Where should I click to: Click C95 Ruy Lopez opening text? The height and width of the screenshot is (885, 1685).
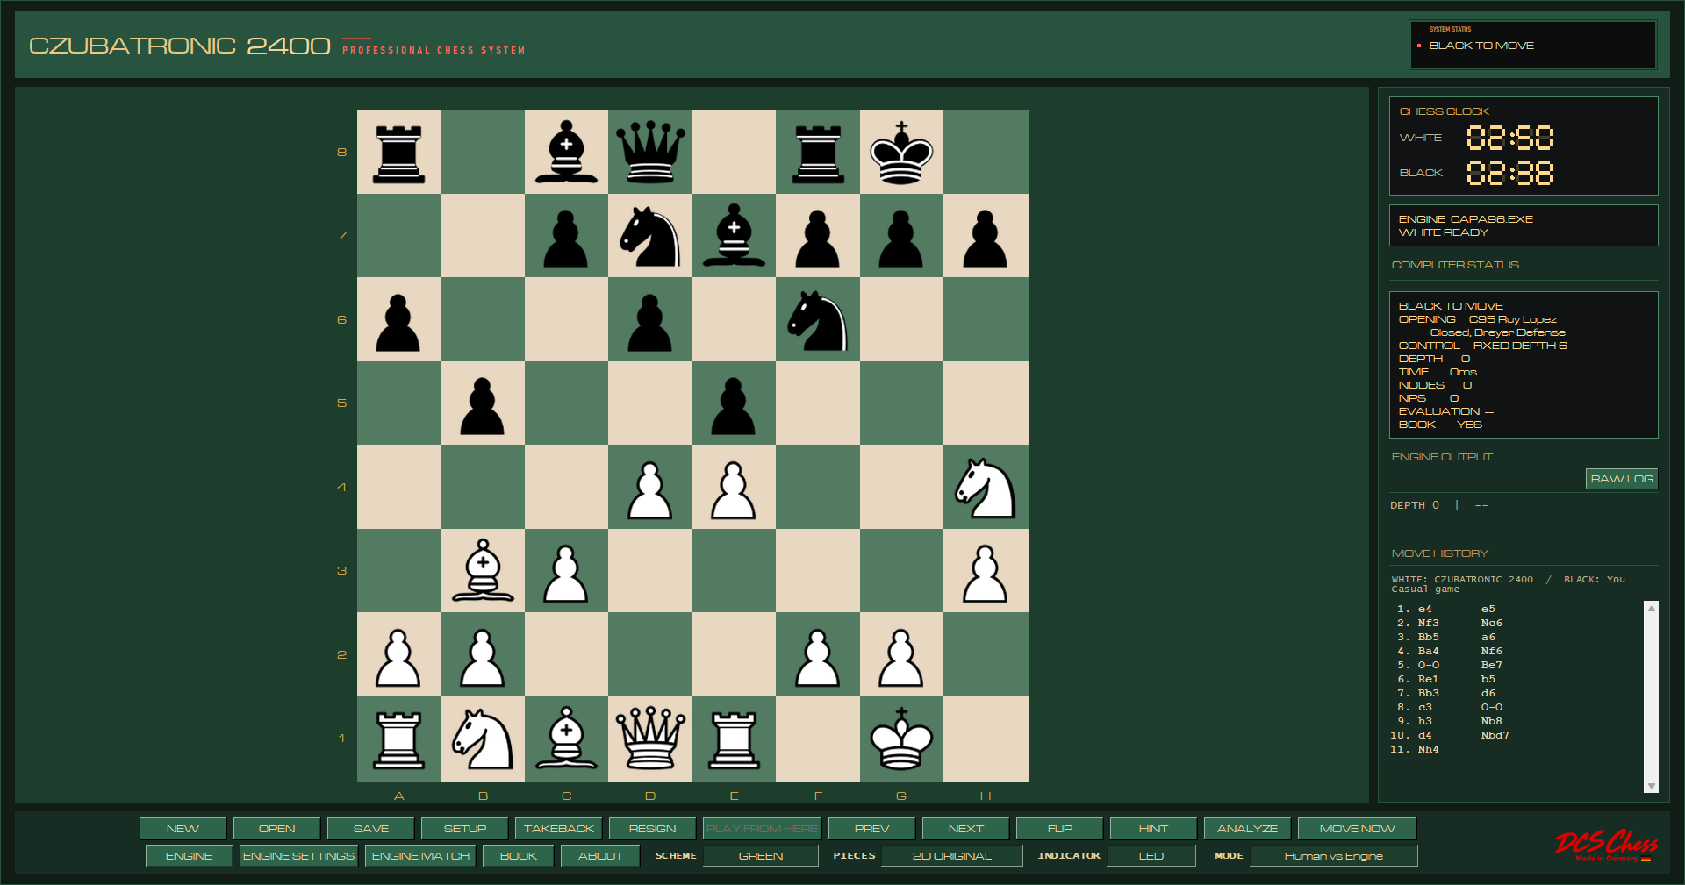click(x=1512, y=319)
